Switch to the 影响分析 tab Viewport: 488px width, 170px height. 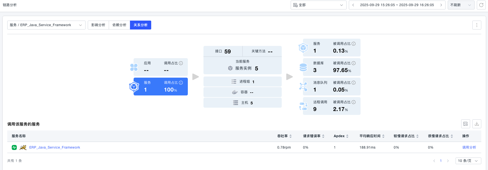(98, 25)
